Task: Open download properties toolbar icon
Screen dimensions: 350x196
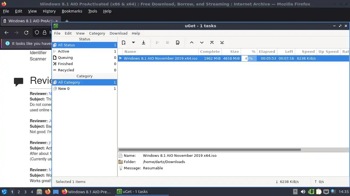Action: (178, 42)
